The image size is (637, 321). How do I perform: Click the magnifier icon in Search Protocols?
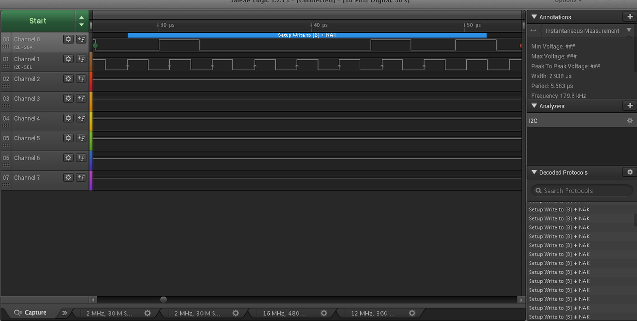pyautogui.click(x=537, y=191)
